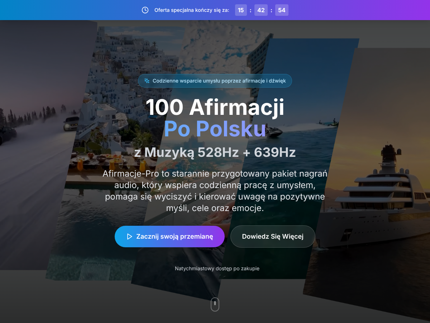Click the countdown seconds box '54'
The width and height of the screenshot is (430, 323).
point(282,10)
